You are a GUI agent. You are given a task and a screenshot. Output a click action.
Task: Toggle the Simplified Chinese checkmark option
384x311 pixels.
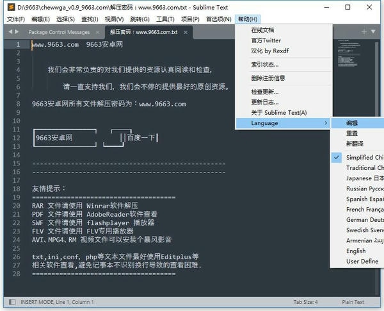point(358,157)
